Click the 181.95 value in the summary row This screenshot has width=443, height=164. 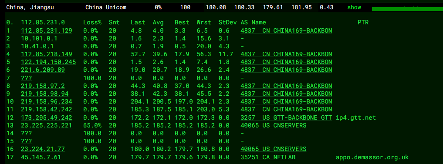tap(301, 7)
